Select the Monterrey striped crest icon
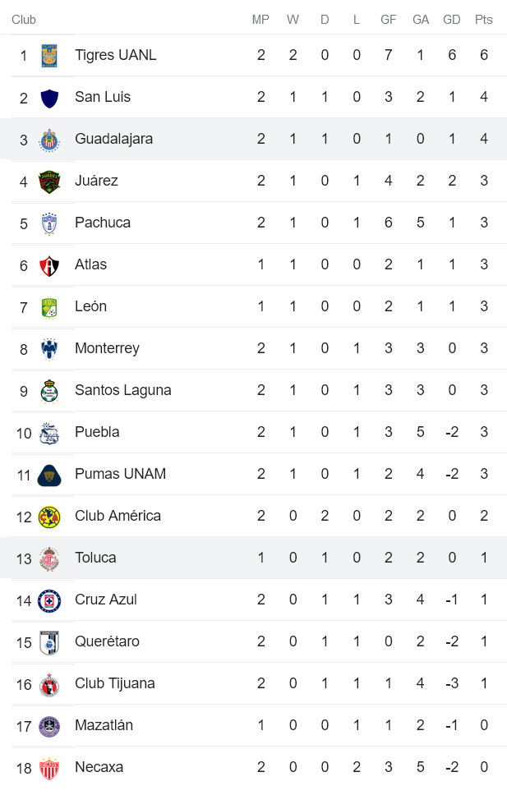The width and height of the screenshot is (507, 795). coord(49,348)
